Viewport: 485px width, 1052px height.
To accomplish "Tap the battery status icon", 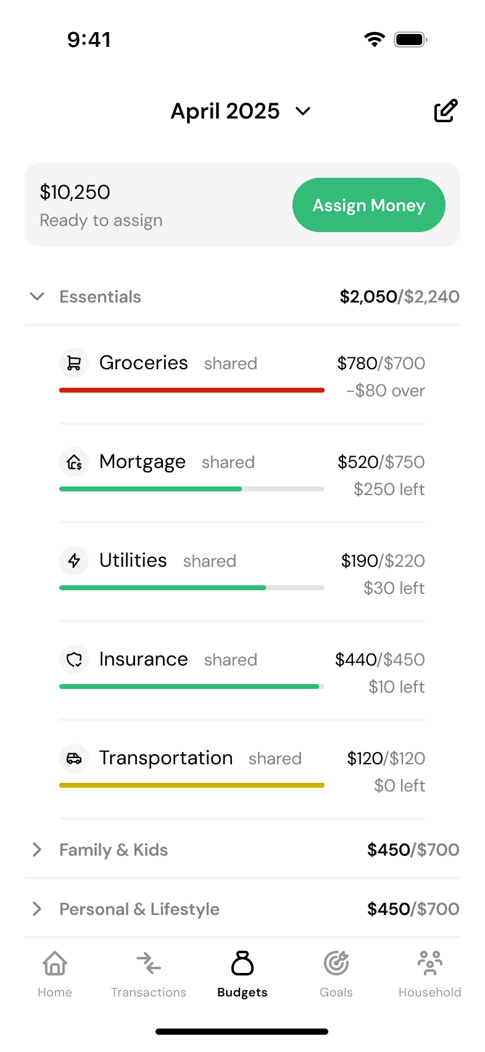I will 411,40.
